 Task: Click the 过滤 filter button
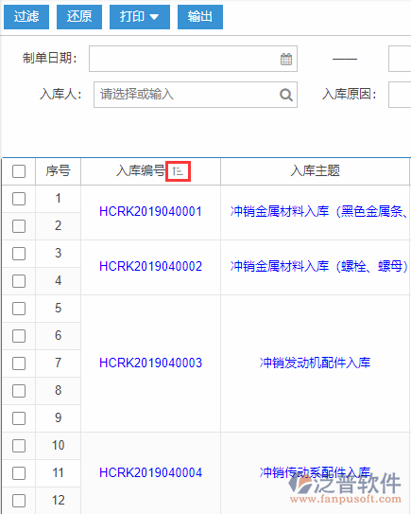26,17
